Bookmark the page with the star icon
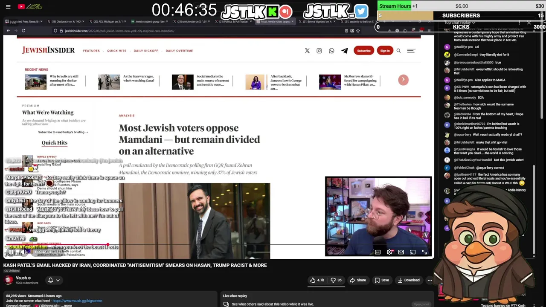Image resolution: width=546 pixels, height=307 pixels. tap(358, 31)
